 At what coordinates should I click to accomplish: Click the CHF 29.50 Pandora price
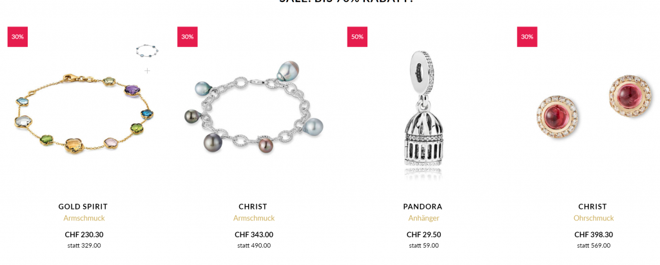(424, 235)
